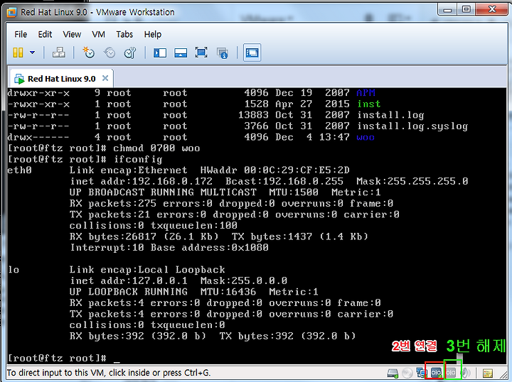Viewport: 512px width, 382px height.
Task: Maximize the VMware Workstation window
Action: tap(466, 9)
